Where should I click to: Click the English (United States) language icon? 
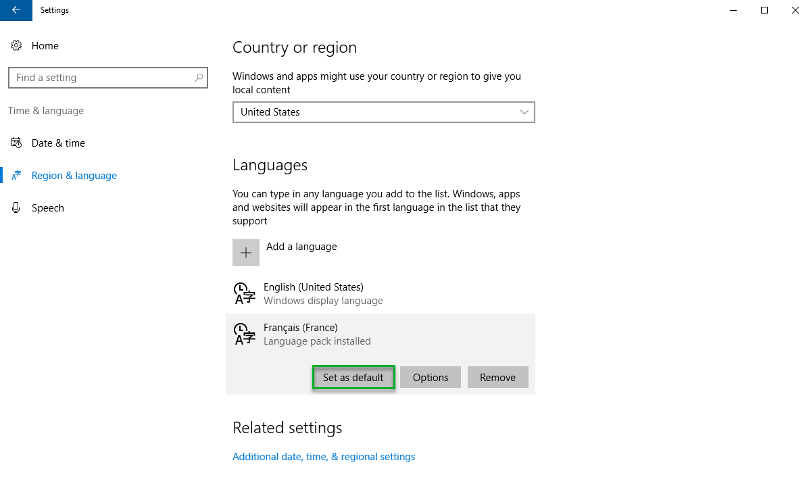pyautogui.click(x=245, y=293)
